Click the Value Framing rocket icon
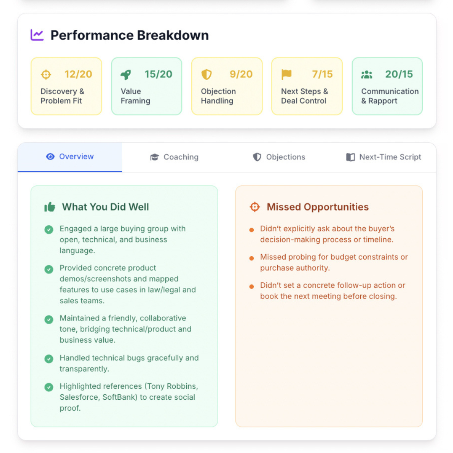 pos(125,75)
